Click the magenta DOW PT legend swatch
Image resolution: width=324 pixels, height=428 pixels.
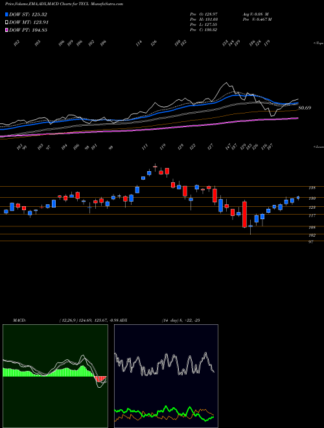tap(6, 30)
